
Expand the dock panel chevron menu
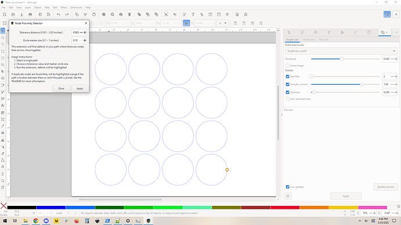click(x=396, y=32)
